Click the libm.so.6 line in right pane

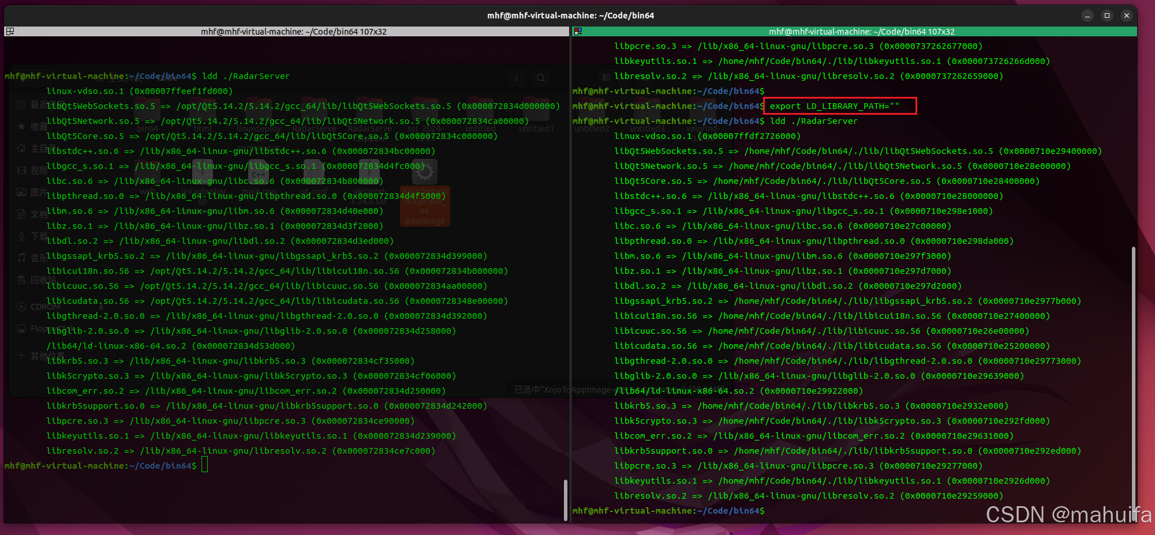(783, 256)
